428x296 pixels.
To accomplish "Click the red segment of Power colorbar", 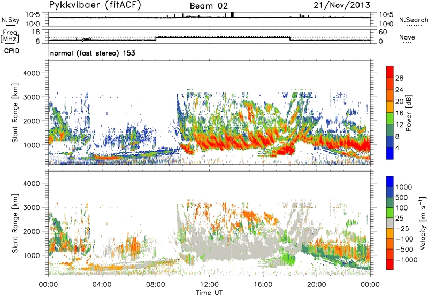I will pos(390,72).
